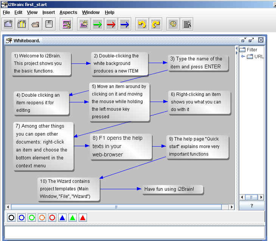This screenshot has height=241, width=276.
Task: Select item '5) Move an item around'
Action: [119, 102]
